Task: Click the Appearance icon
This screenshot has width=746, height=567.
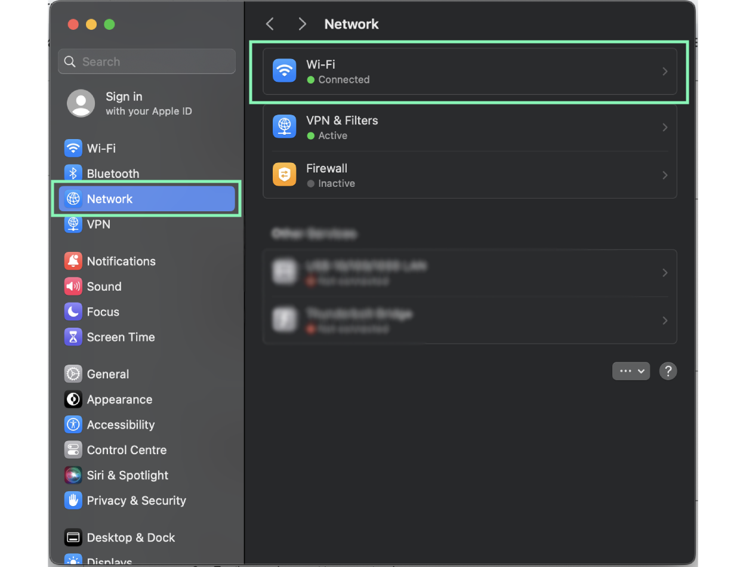Action: click(73, 399)
